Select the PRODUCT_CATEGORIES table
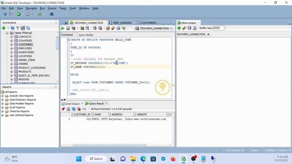 pos(32,68)
